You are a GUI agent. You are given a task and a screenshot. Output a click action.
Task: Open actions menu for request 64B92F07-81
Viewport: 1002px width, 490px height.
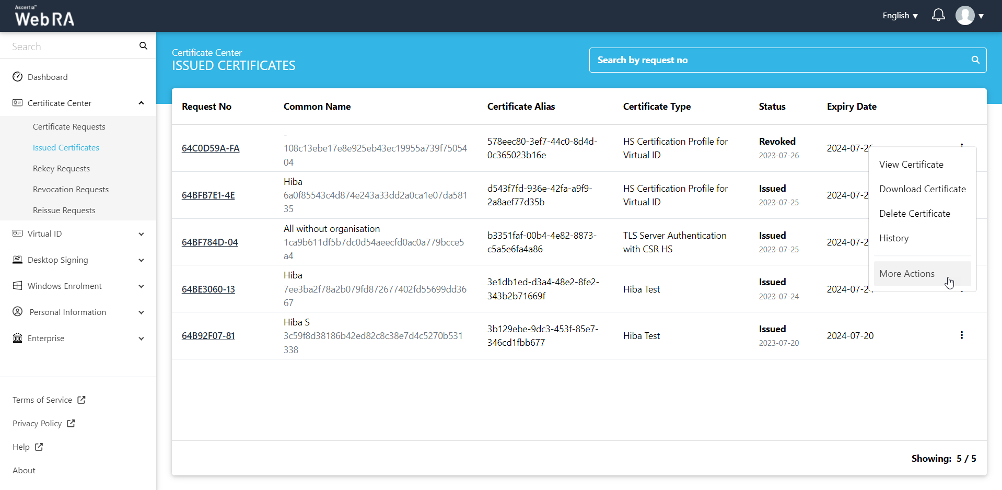point(961,335)
